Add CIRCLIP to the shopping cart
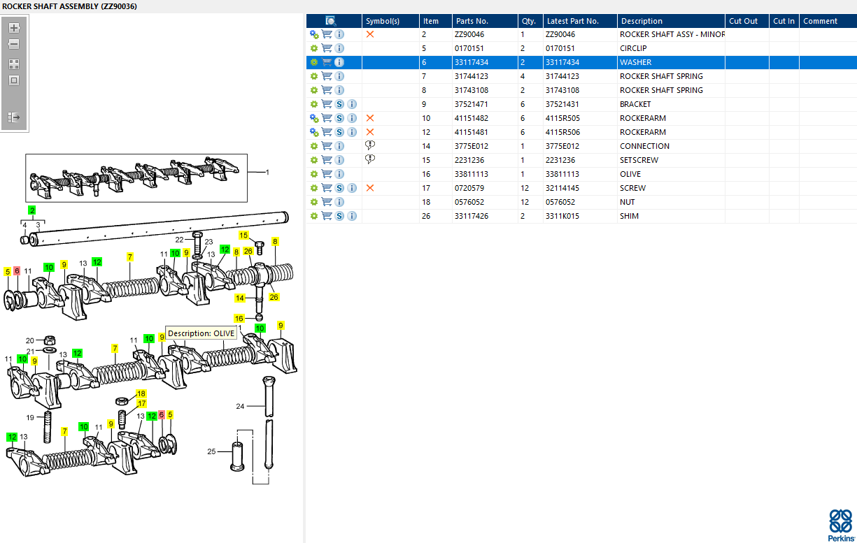857x543 pixels. 327,48
